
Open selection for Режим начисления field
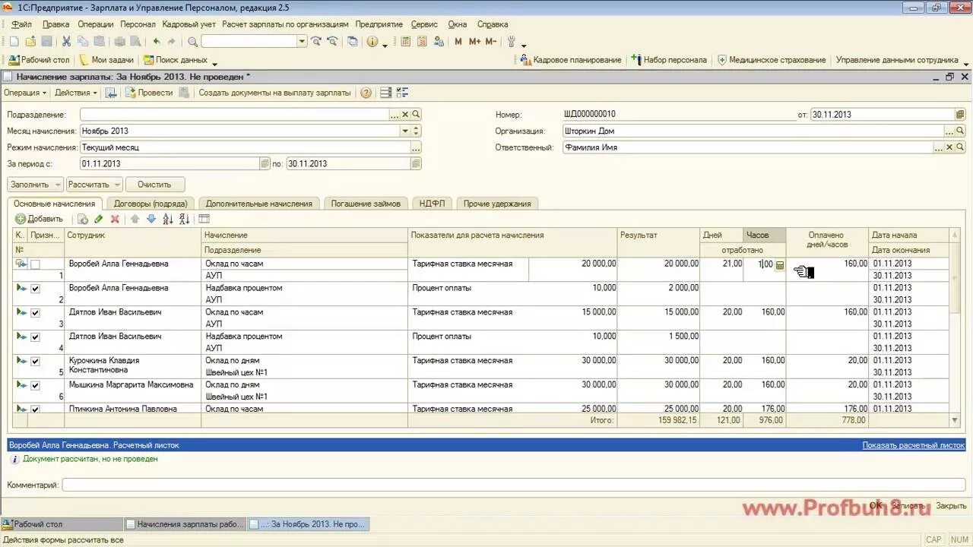click(416, 147)
